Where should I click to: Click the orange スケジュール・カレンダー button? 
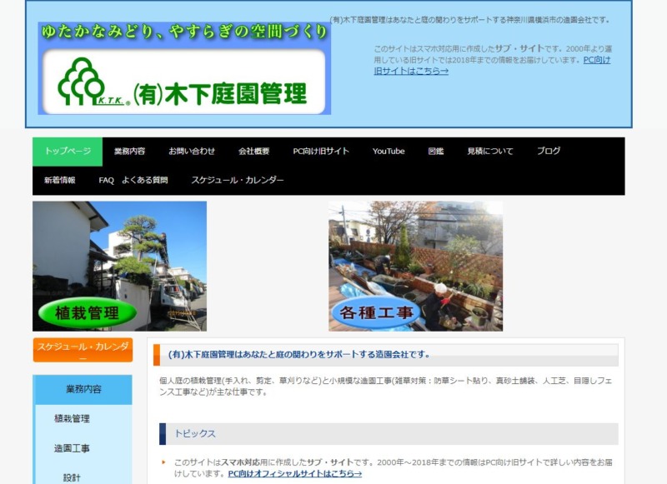[83, 350]
